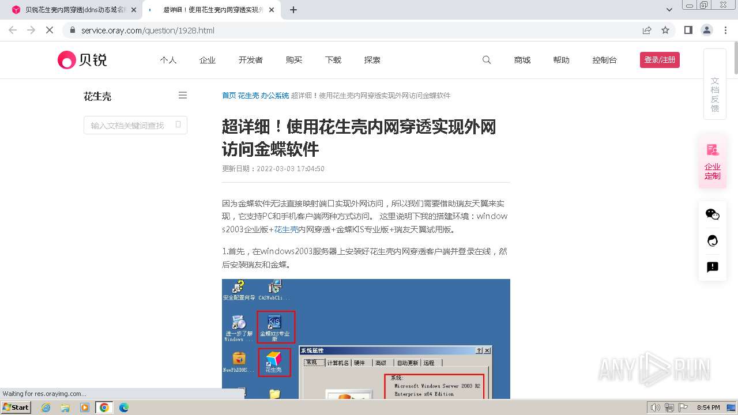
Task: Click the article title heading
Action: click(359, 138)
